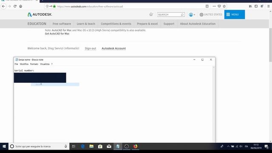272x153 pixels.
Task: Save page to Pocket
Action: (x=219, y=6)
